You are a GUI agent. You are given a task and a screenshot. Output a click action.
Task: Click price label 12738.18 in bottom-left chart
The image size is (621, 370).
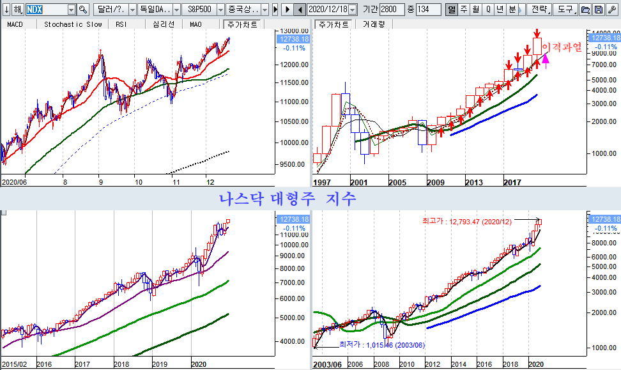294,219
